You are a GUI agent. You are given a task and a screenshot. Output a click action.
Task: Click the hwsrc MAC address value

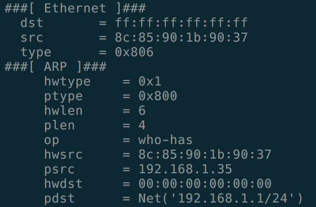click(x=205, y=155)
